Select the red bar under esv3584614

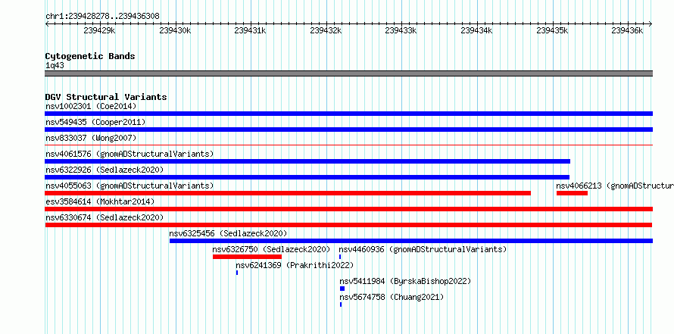(x=348, y=209)
